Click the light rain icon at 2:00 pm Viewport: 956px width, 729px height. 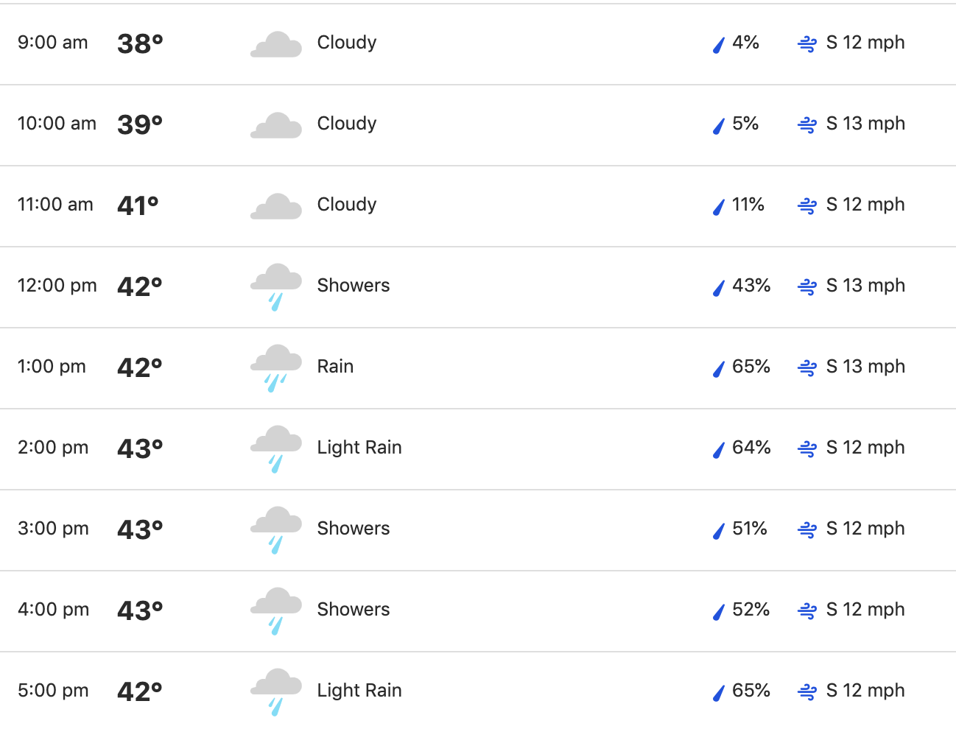tap(276, 449)
